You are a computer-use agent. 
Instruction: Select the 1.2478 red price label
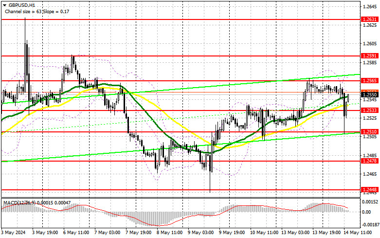click(370, 161)
